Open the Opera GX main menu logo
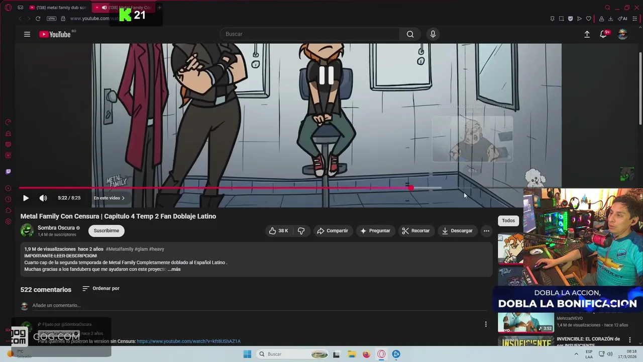This screenshot has height=362, width=643. click(x=8, y=8)
